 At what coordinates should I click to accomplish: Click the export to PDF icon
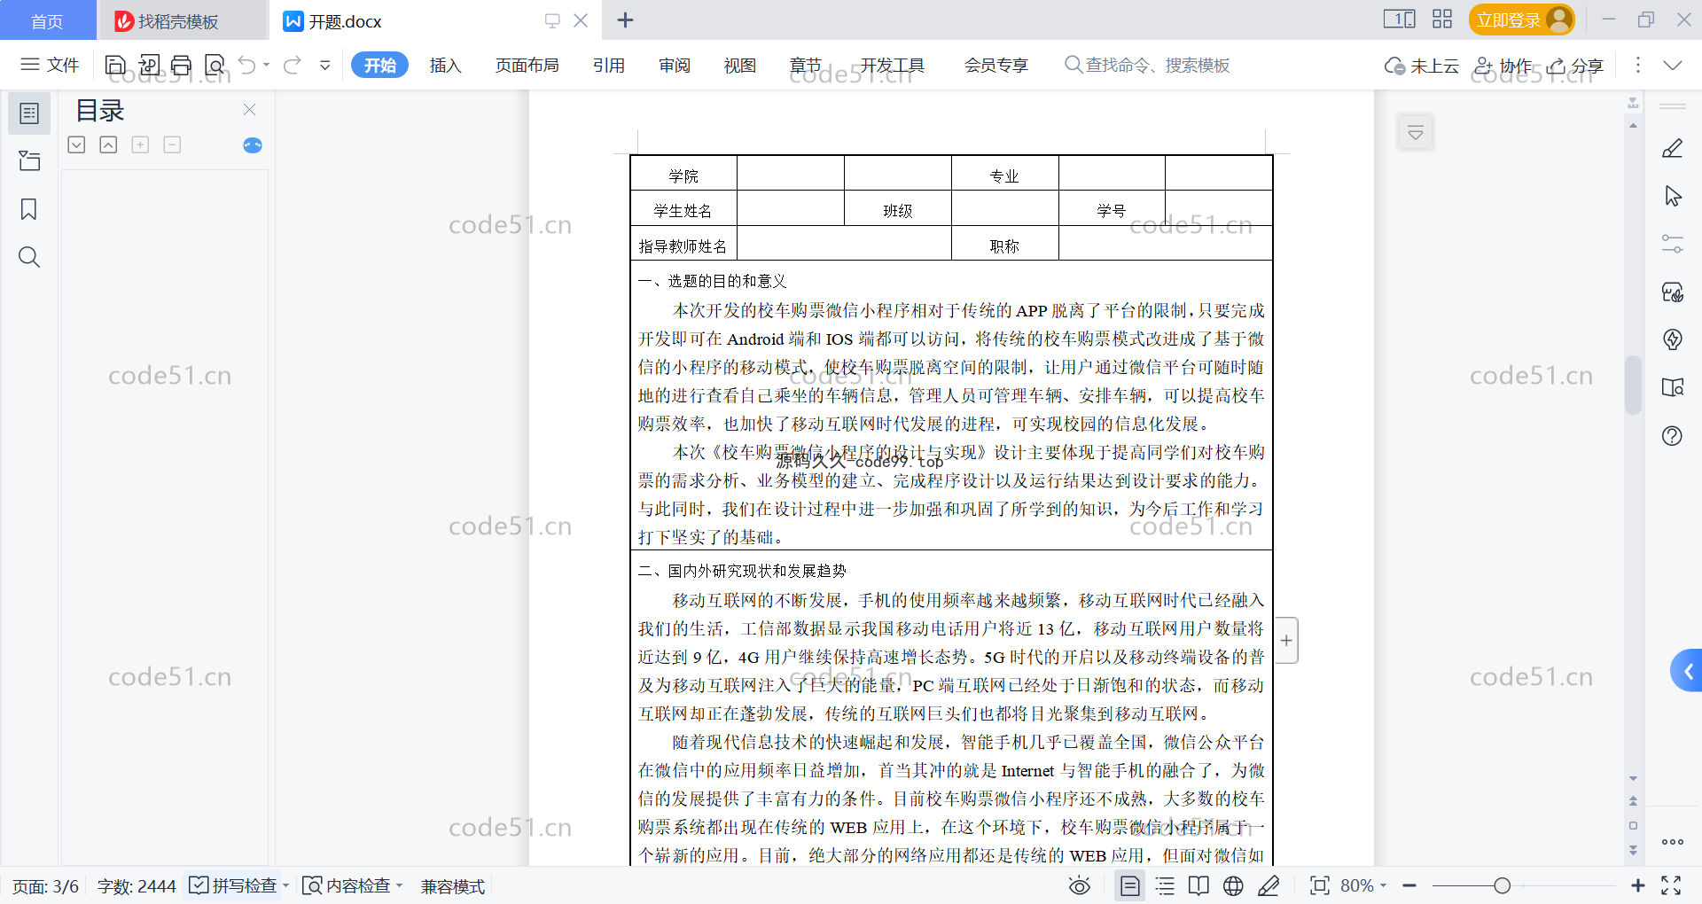click(x=149, y=65)
